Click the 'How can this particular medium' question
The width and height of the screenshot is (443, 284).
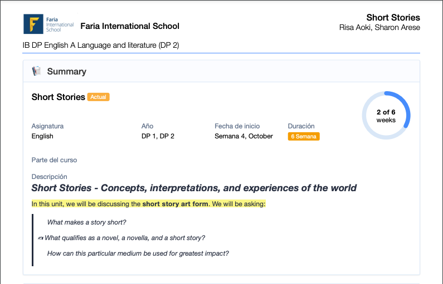click(x=138, y=254)
